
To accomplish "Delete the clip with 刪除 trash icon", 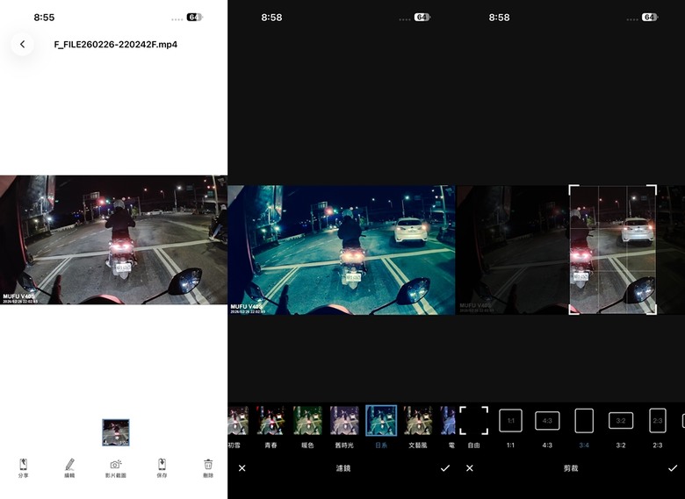I will click(208, 464).
